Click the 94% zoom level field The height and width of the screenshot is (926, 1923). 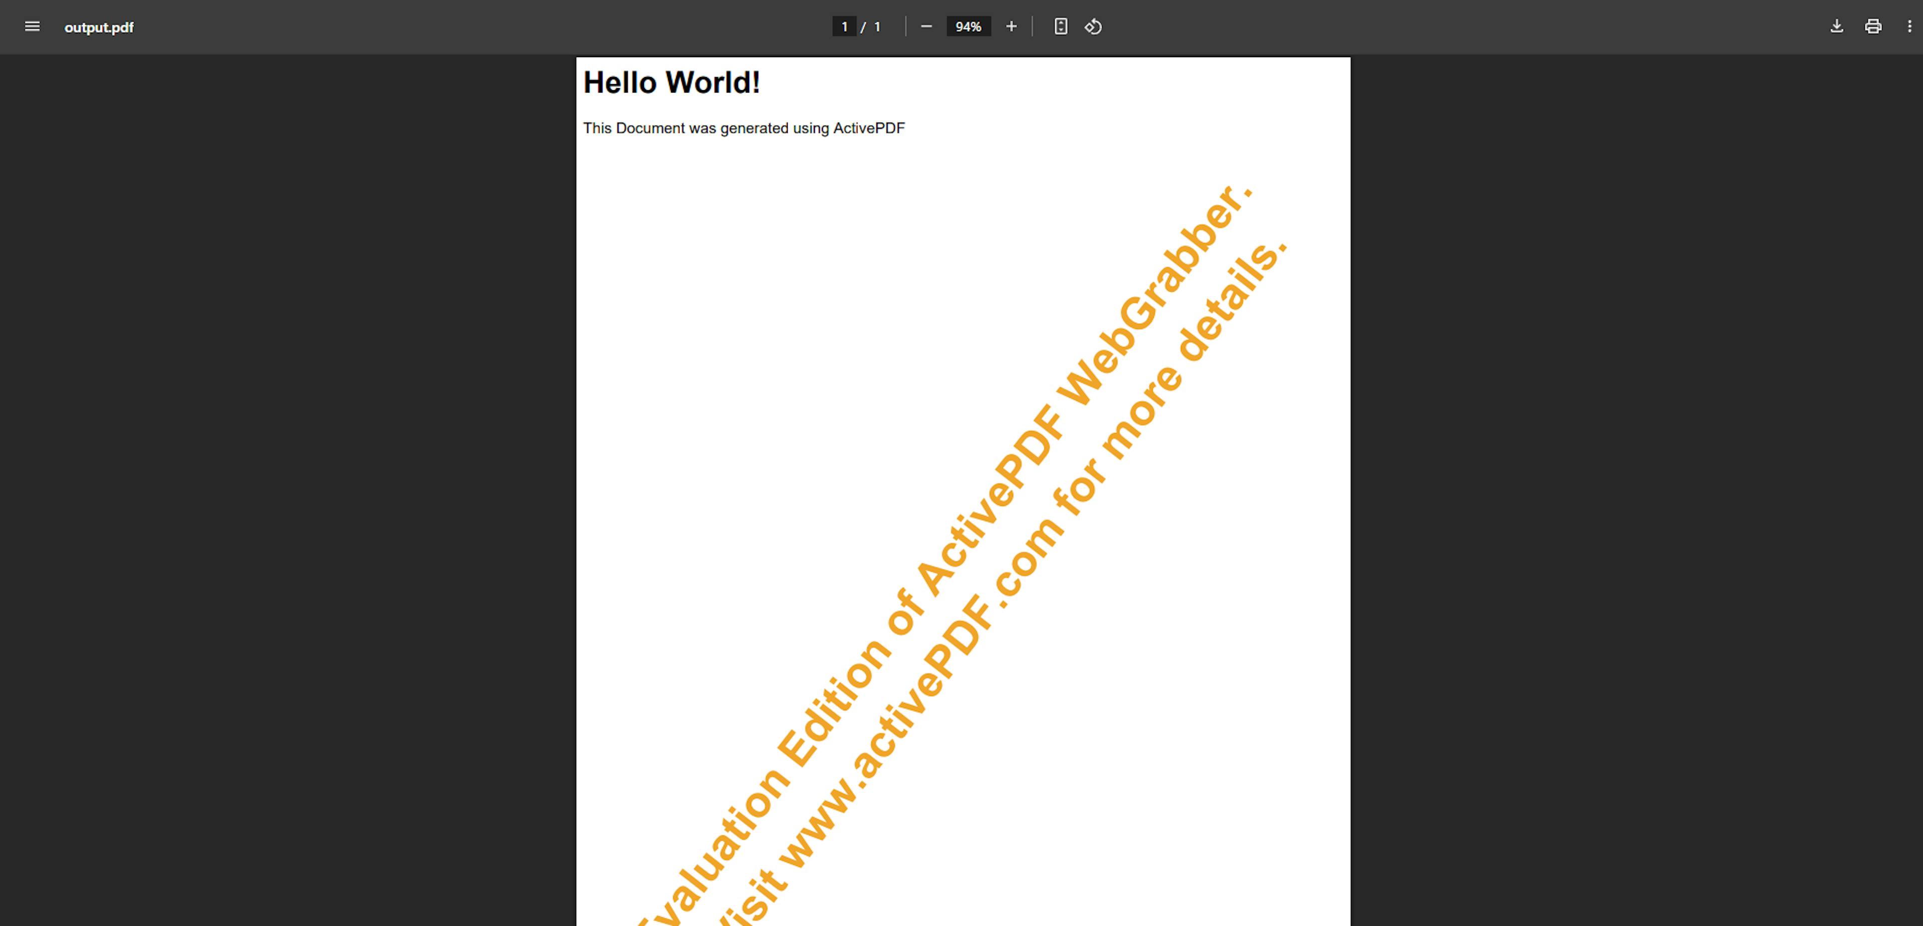point(968,27)
